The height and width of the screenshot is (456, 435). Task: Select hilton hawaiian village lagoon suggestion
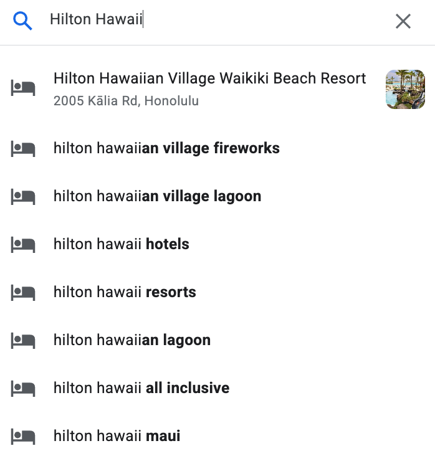point(157,196)
